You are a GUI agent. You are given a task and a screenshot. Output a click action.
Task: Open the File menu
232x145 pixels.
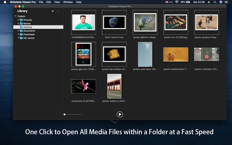pyautogui.click(x=41, y=2)
